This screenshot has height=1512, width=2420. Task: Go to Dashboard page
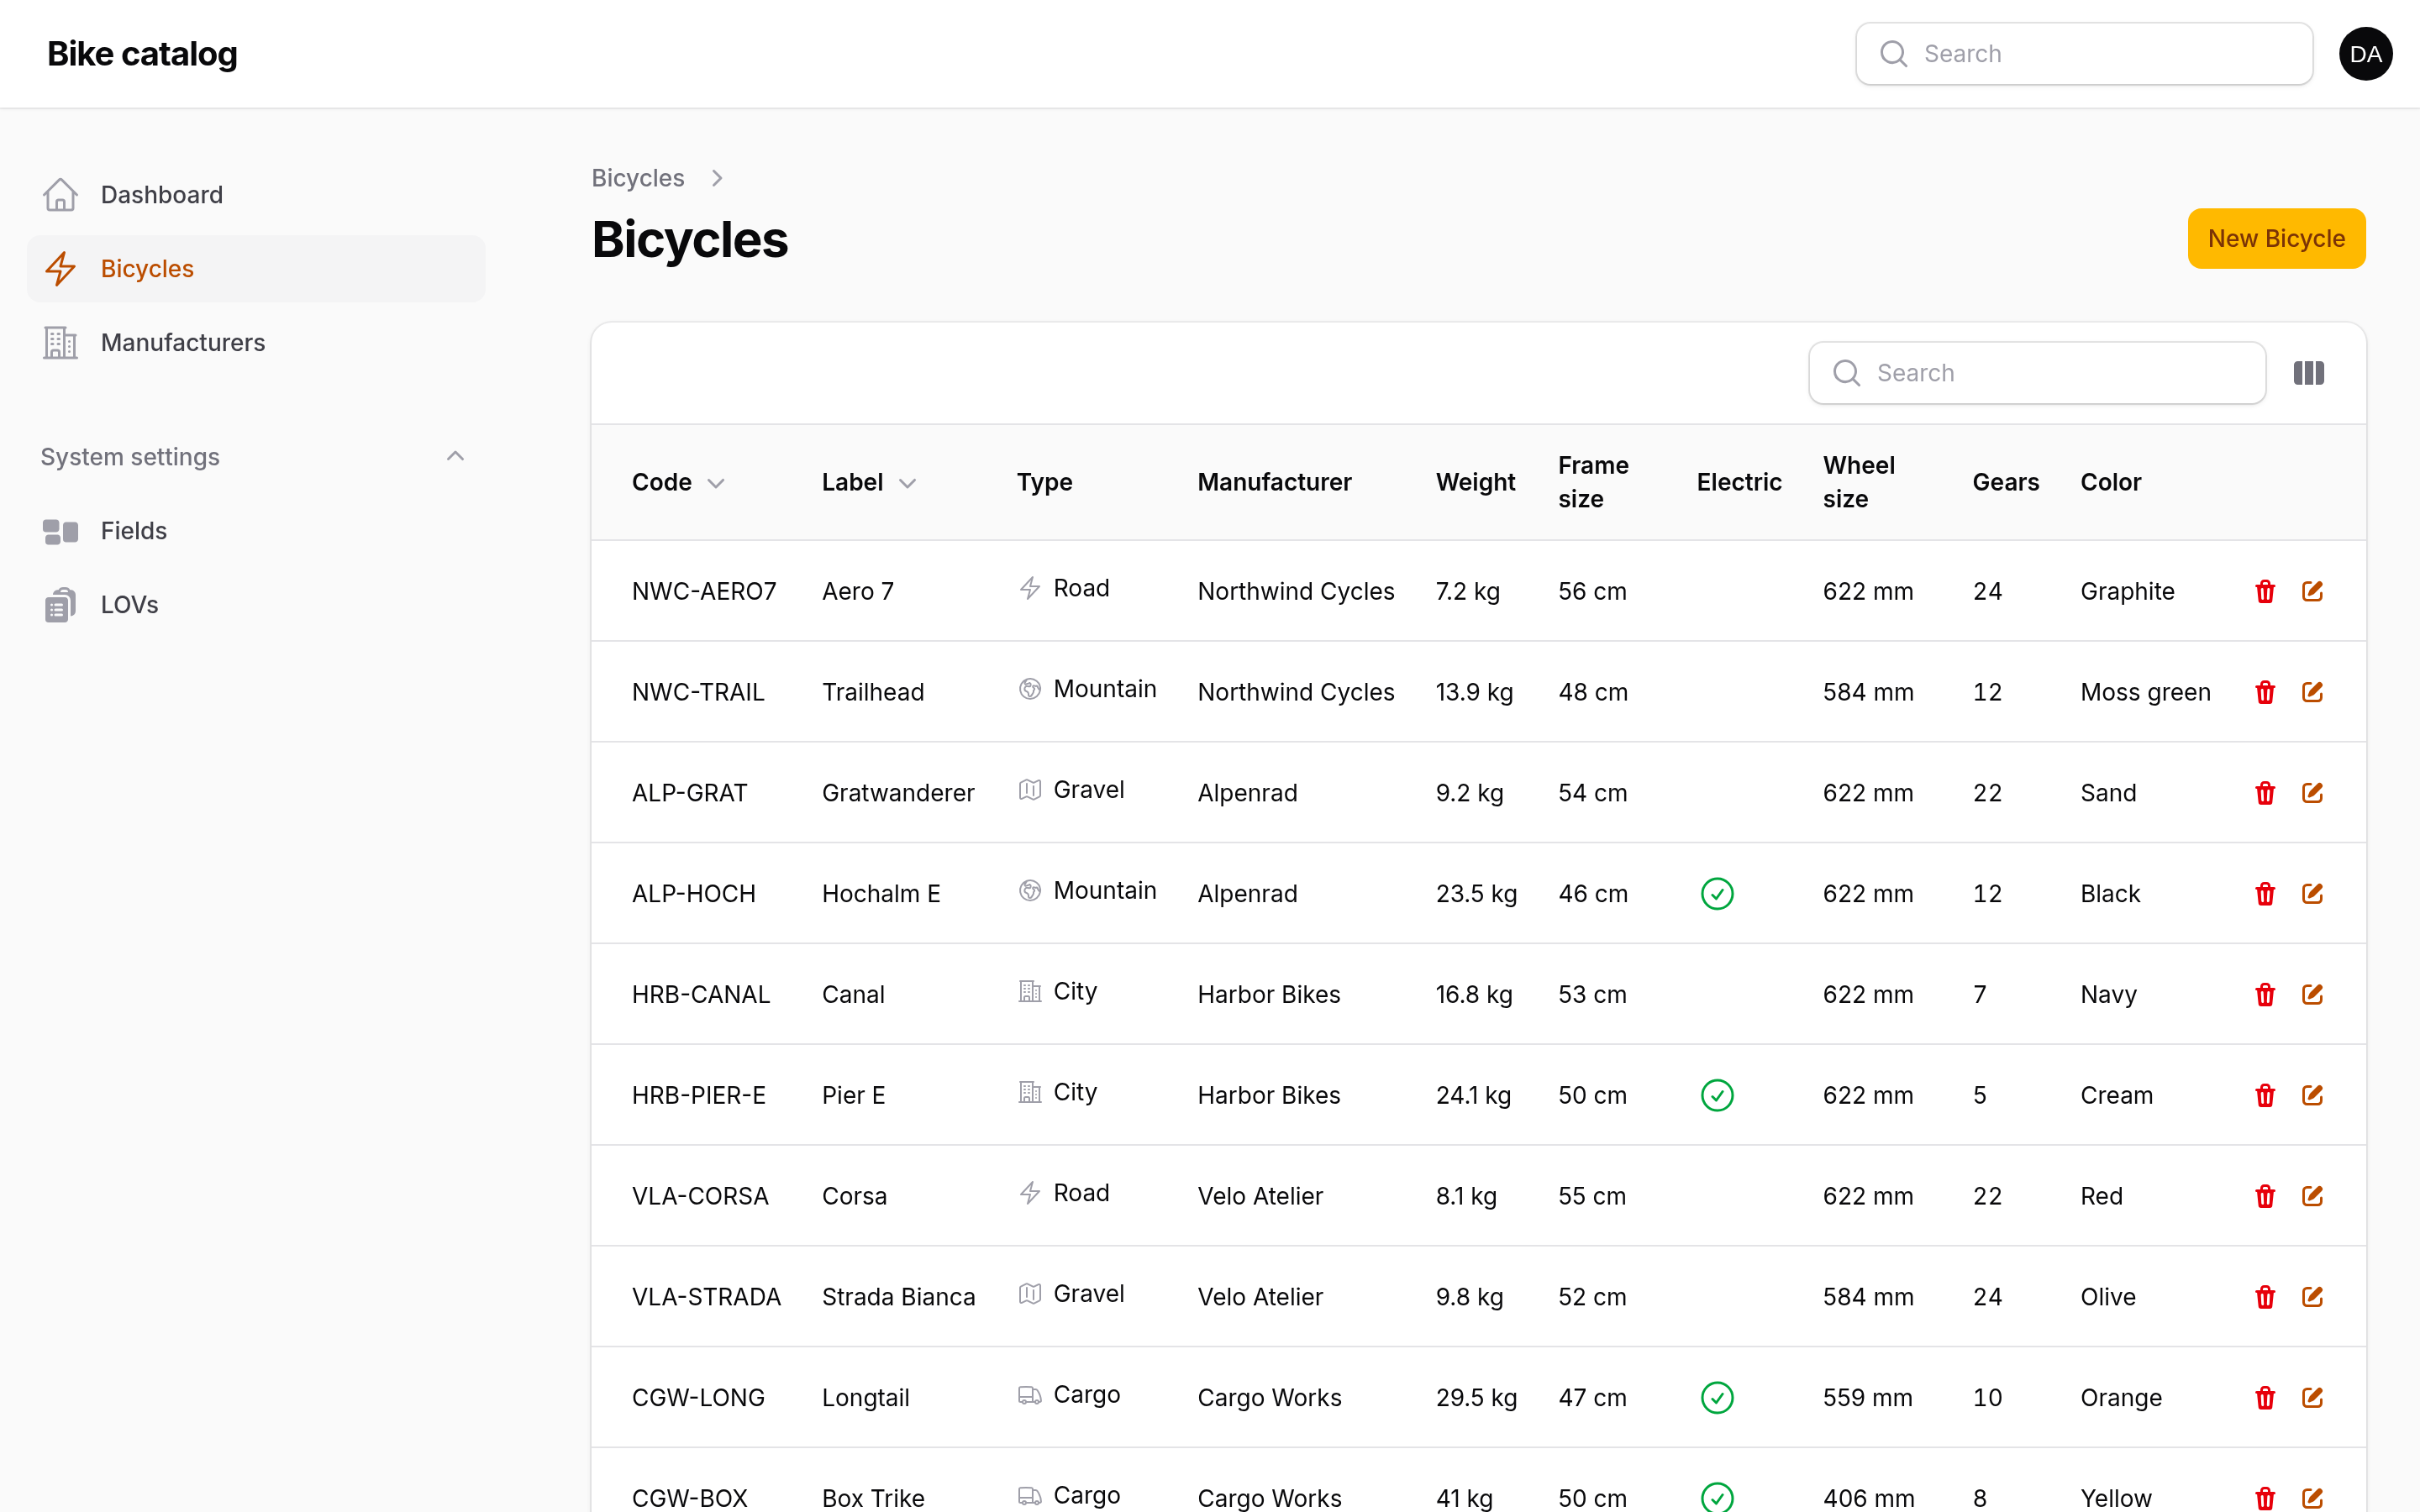[x=256, y=195]
